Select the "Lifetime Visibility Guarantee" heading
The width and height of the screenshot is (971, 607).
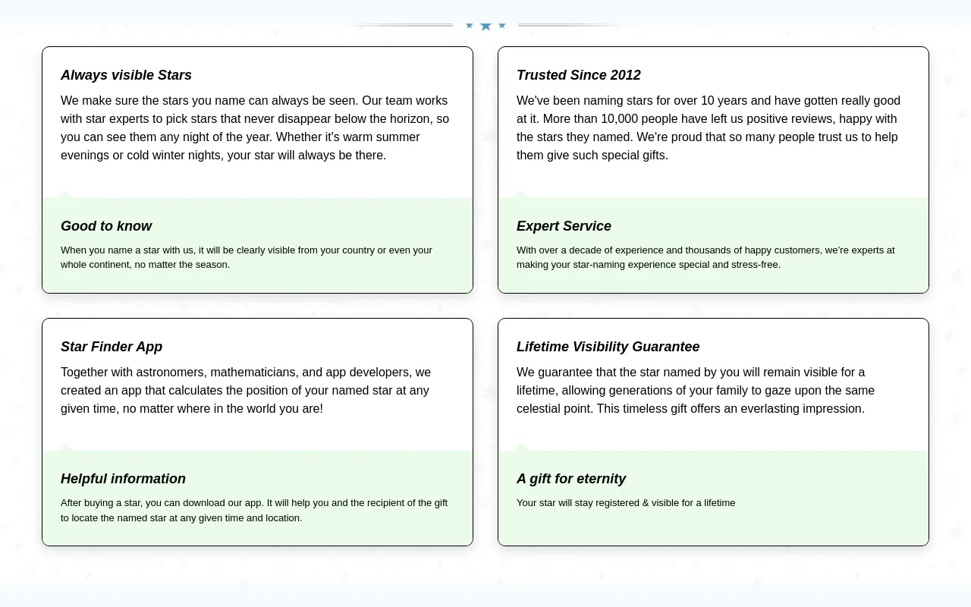(x=608, y=347)
